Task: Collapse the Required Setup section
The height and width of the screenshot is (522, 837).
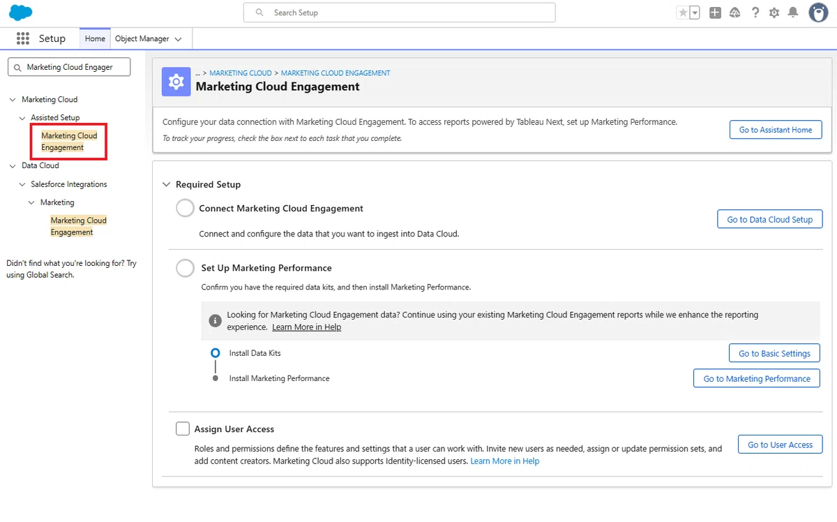Action: point(166,184)
